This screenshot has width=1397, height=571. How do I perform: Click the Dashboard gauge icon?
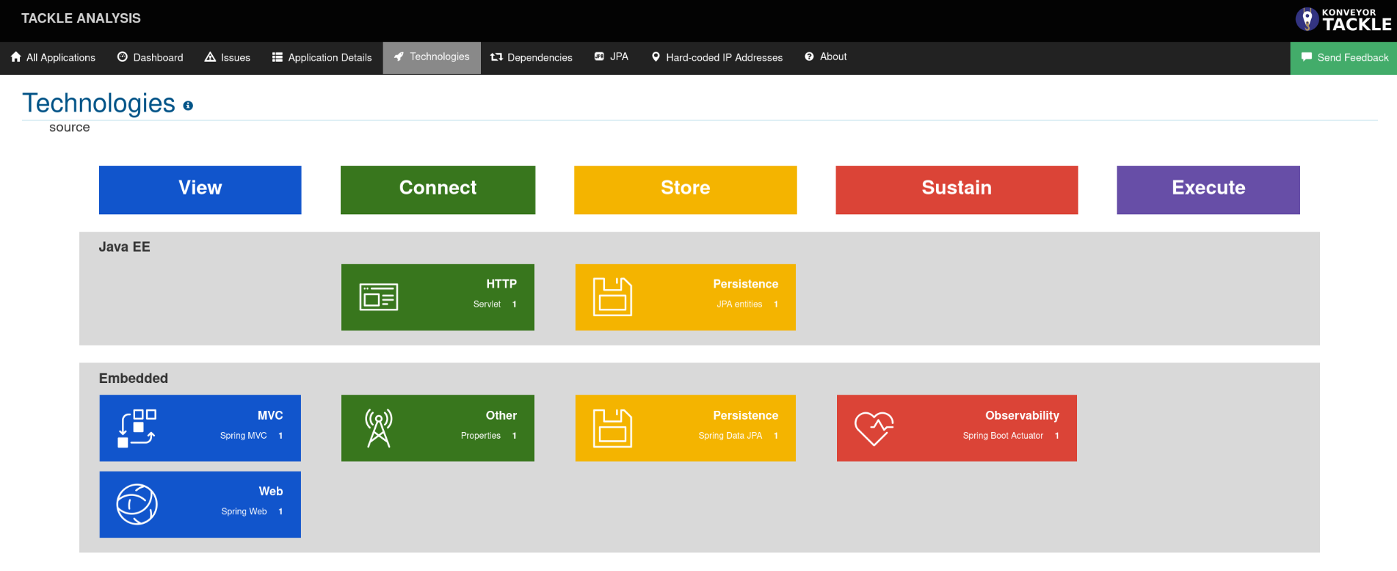[x=123, y=57]
